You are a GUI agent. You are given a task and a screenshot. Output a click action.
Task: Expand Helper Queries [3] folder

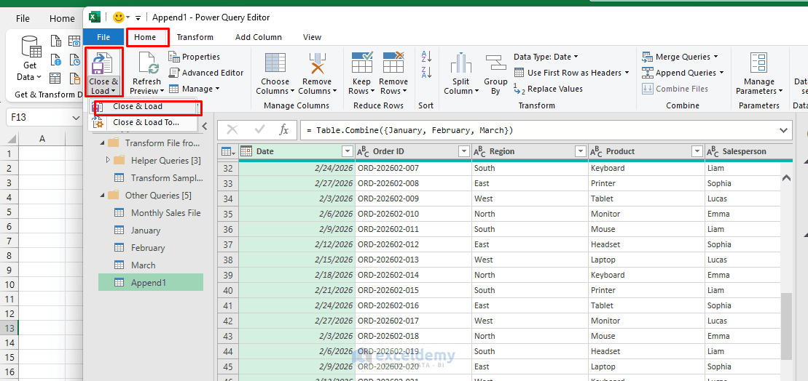(x=108, y=160)
